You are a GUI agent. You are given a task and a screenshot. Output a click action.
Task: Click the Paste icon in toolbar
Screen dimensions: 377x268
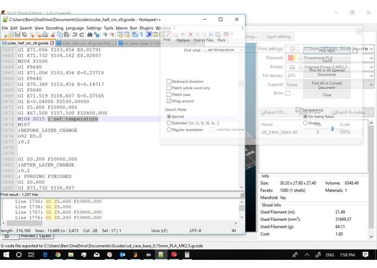(x=67, y=34)
